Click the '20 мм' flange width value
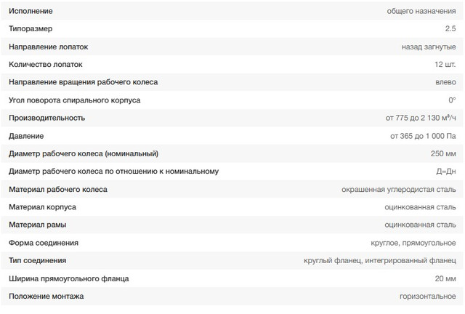The height and width of the screenshot is (314, 465). tap(445, 278)
